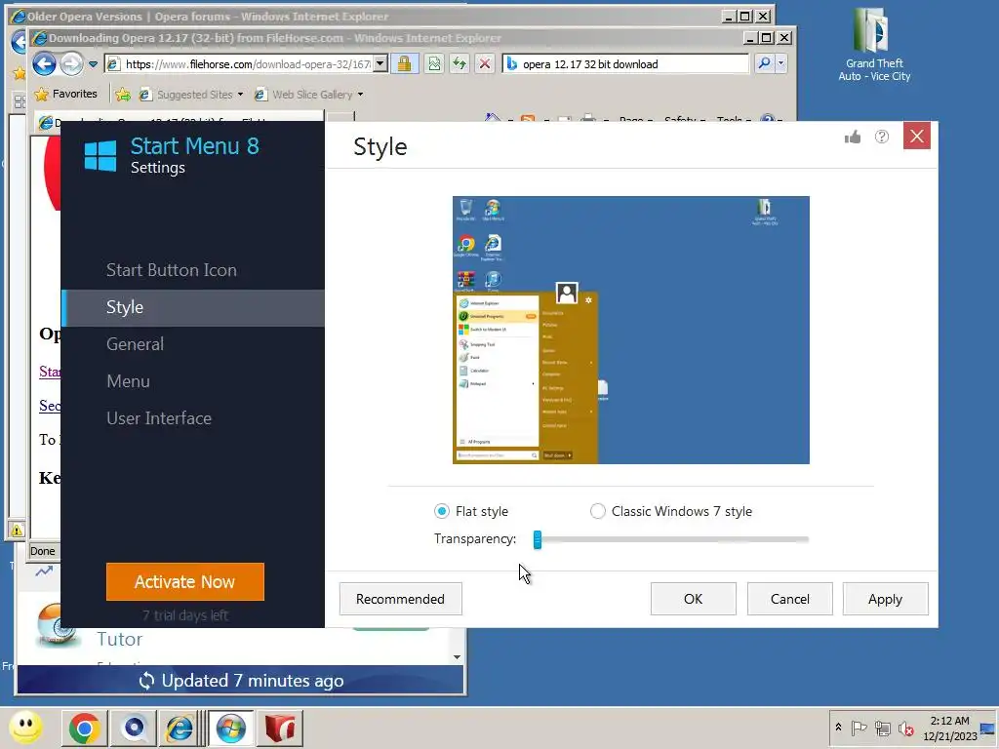Image resolution: width=999 pixels, height=749 pixels.
Task: Click the red Opera installer taskbar icon
Action: tap(280, 728)
